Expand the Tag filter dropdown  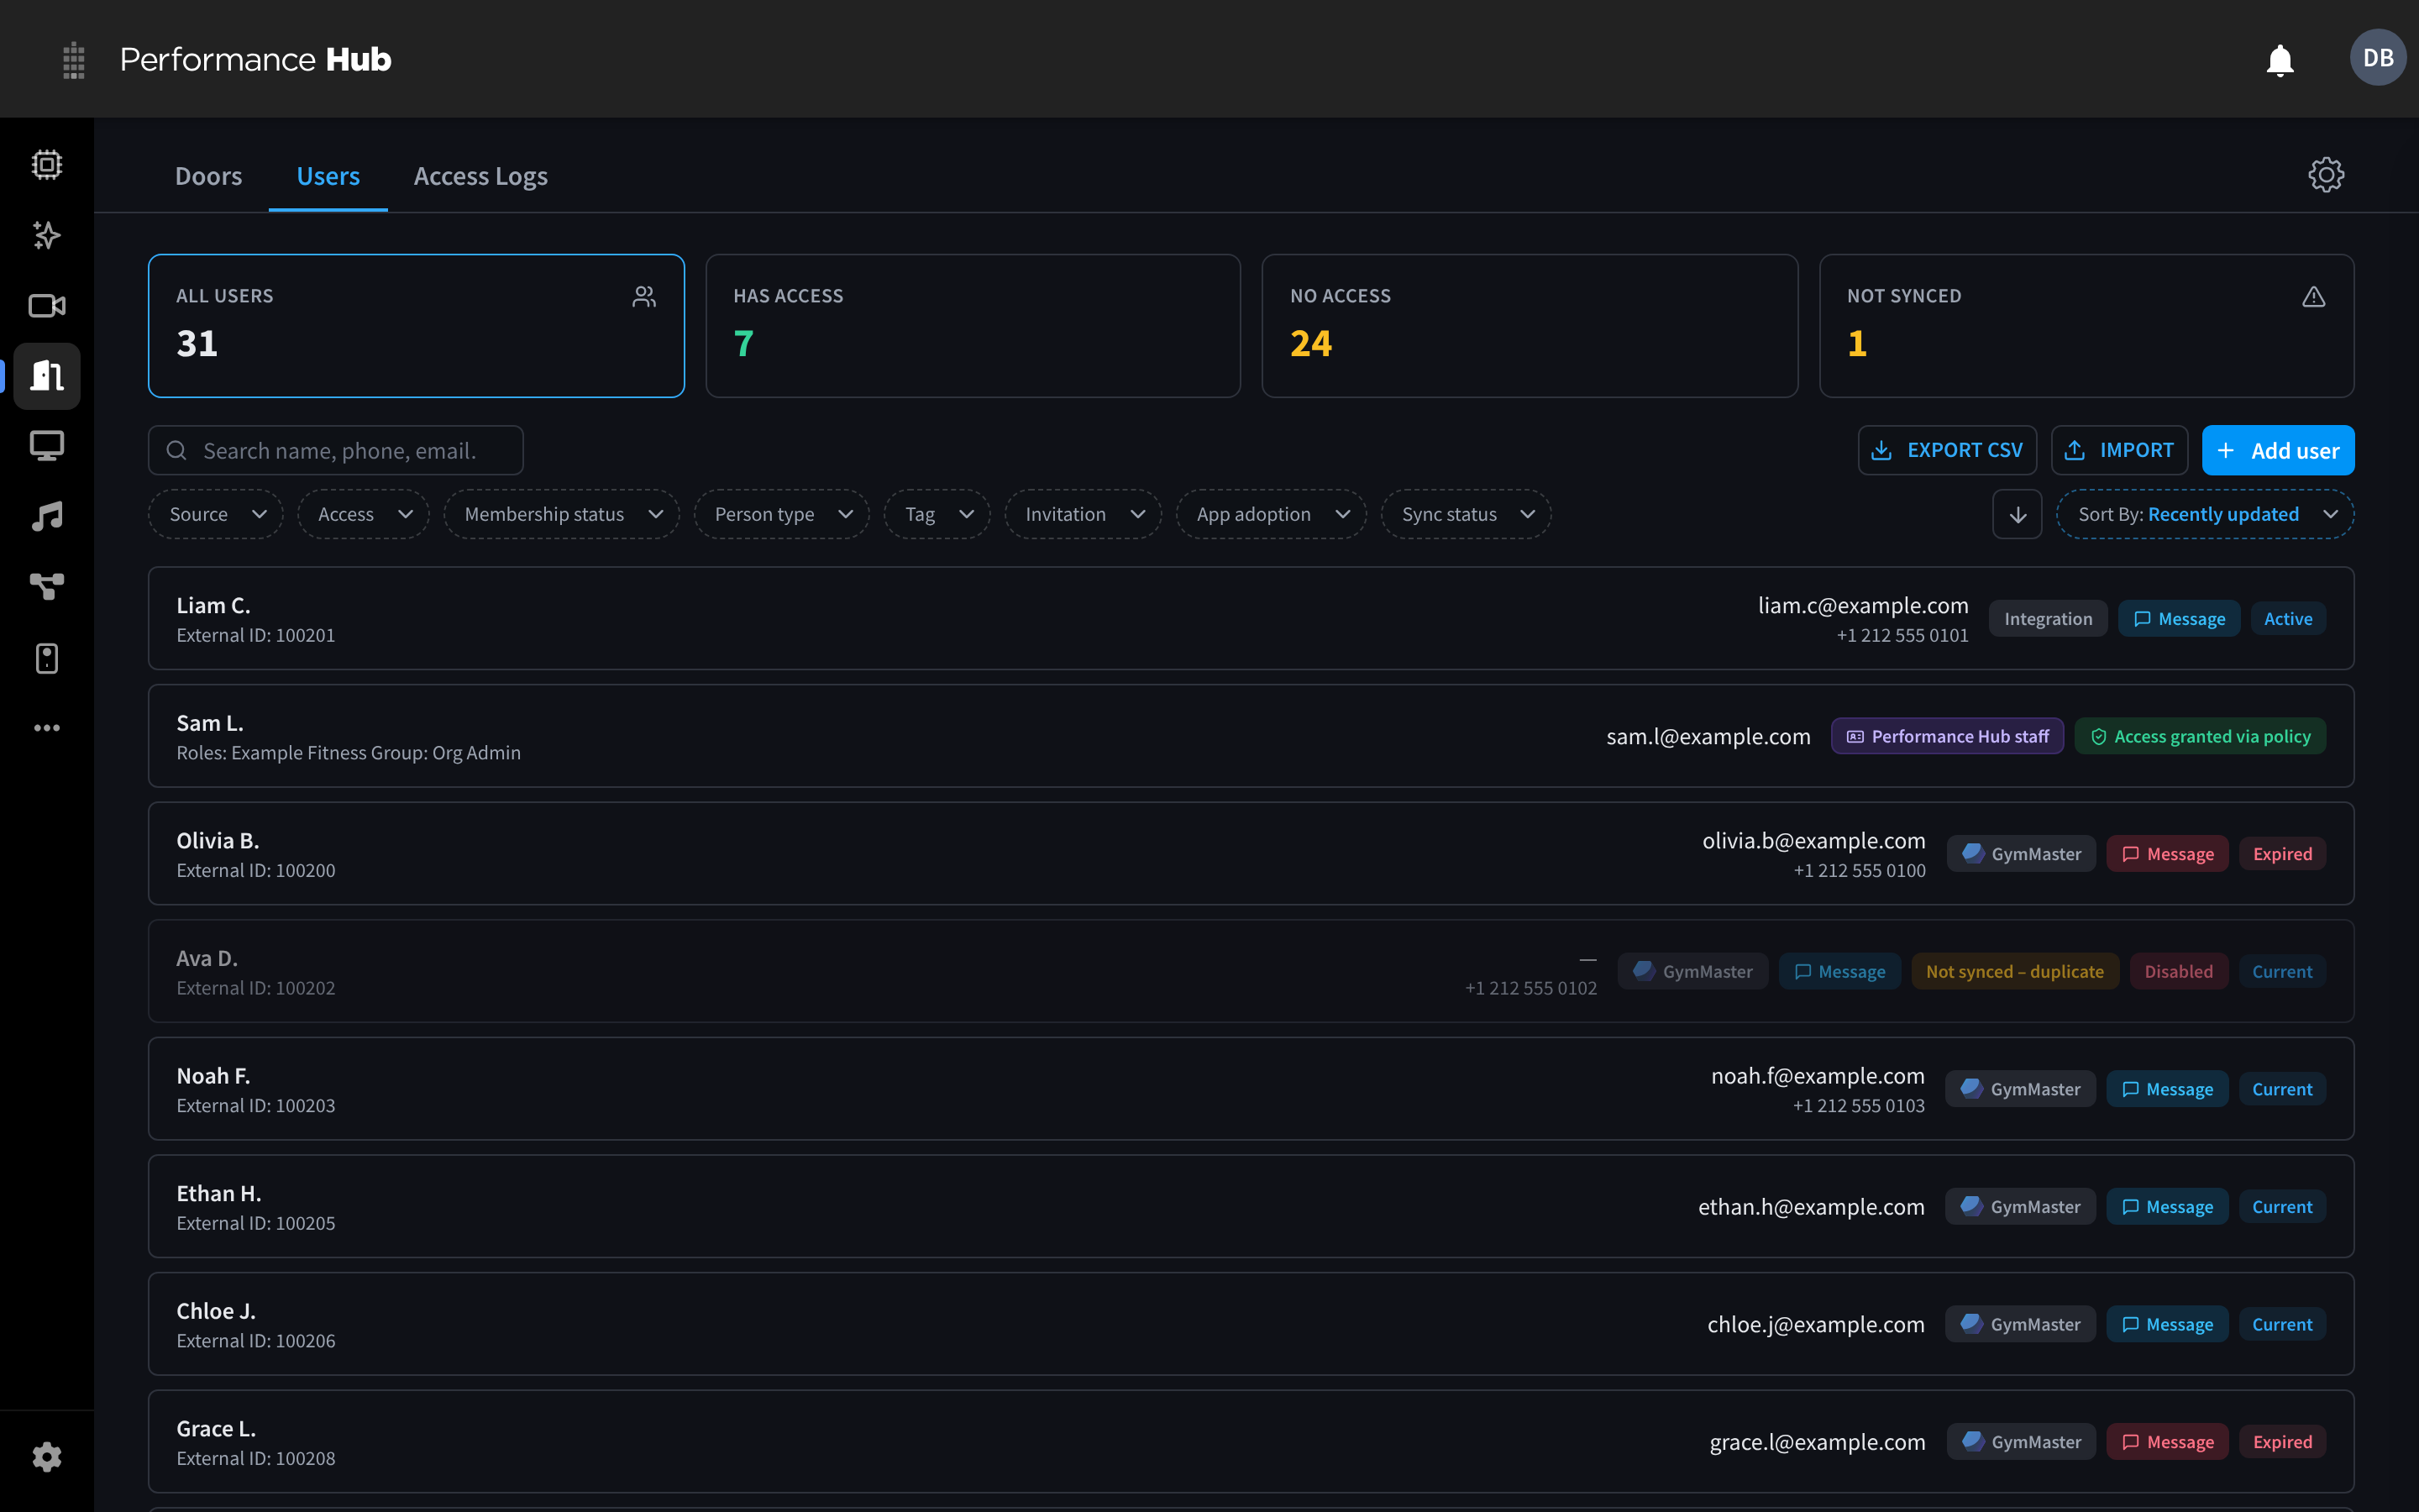coord(937,514)
